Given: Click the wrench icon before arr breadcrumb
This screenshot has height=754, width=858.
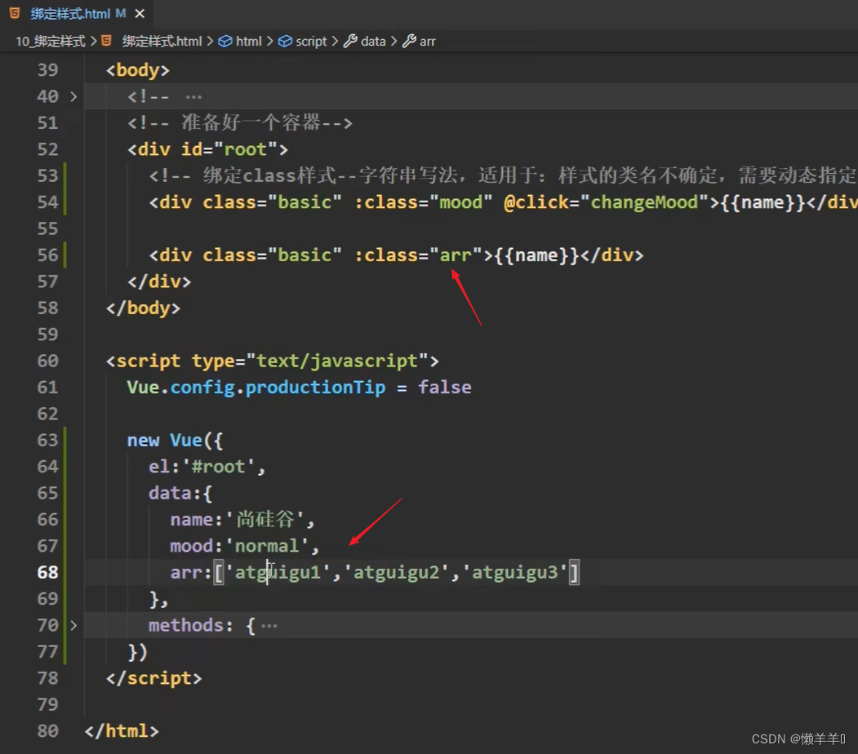Looking at the screenshot, I should [409, 41].
